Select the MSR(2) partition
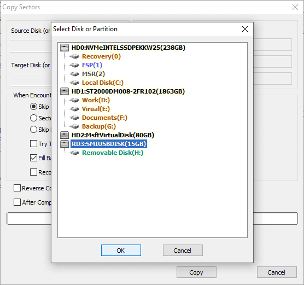Screen dimensions: 304x285 point(93,74)
